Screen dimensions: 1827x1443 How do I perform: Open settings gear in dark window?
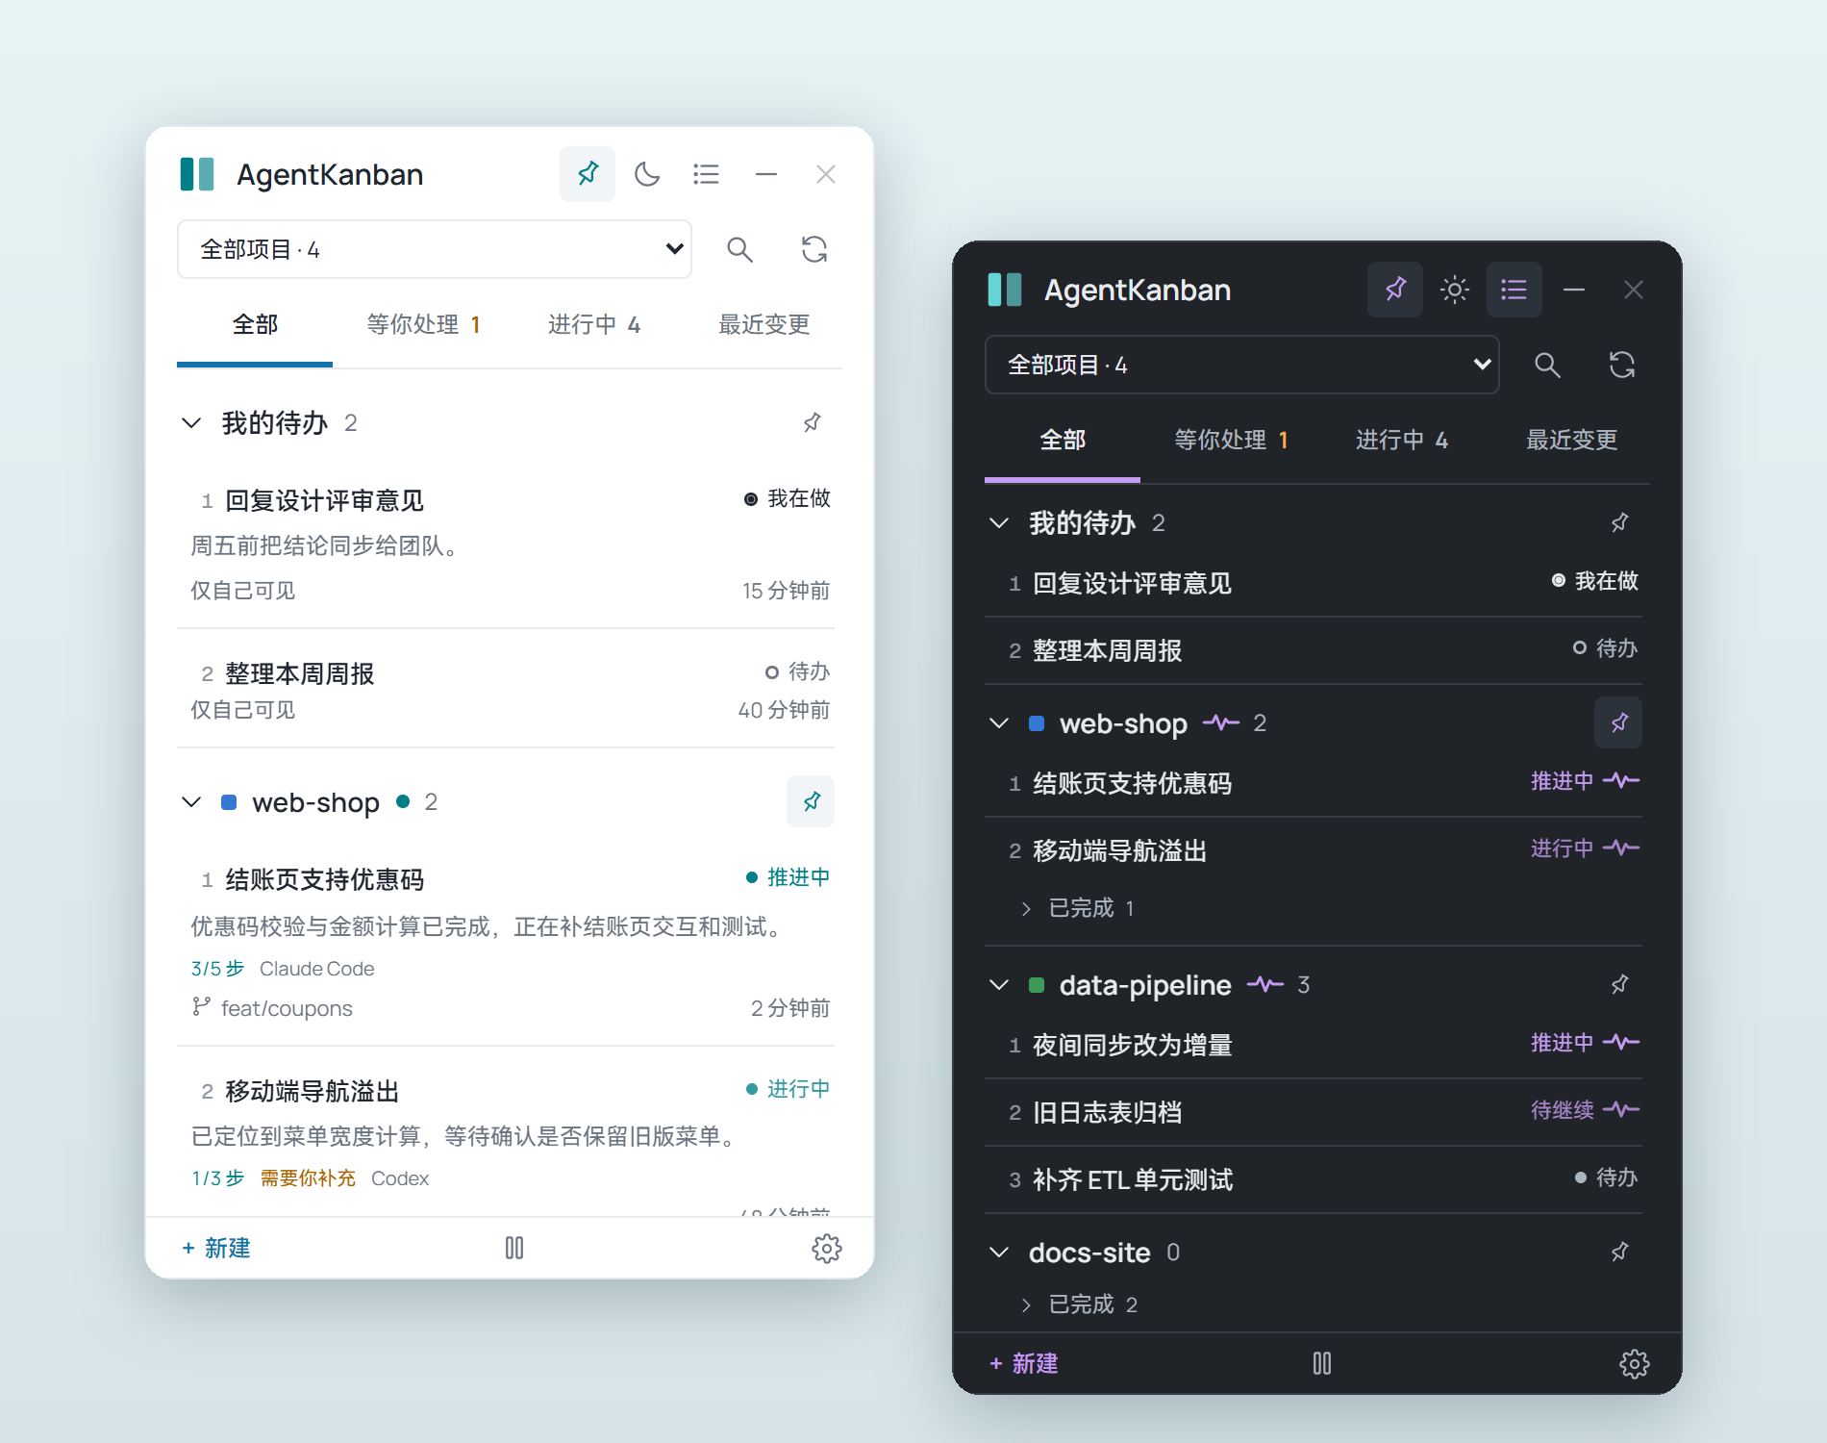click(x=1635, y=1364)
